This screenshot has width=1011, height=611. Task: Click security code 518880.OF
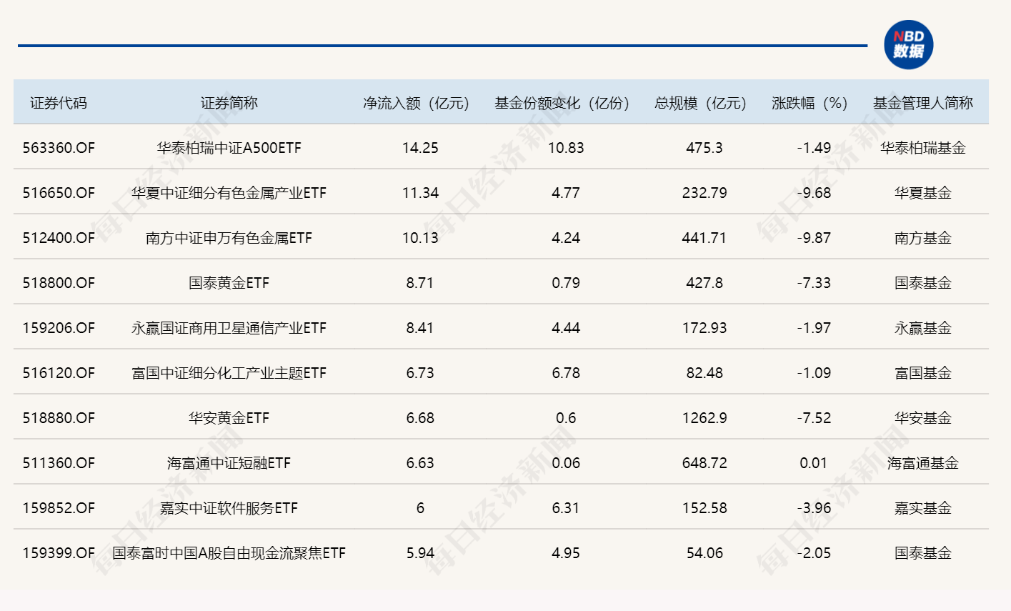coord(59,418)
